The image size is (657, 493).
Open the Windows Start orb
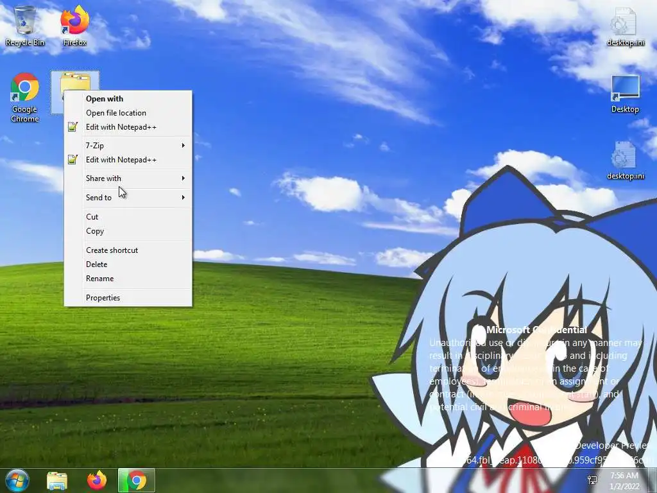point(17,480)
